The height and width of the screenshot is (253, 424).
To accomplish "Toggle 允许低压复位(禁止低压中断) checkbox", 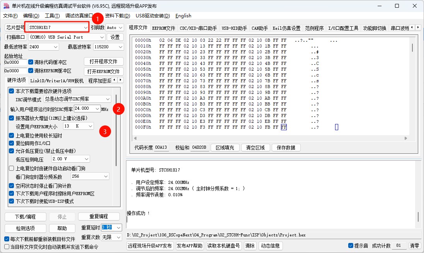I will click(11, 151).
